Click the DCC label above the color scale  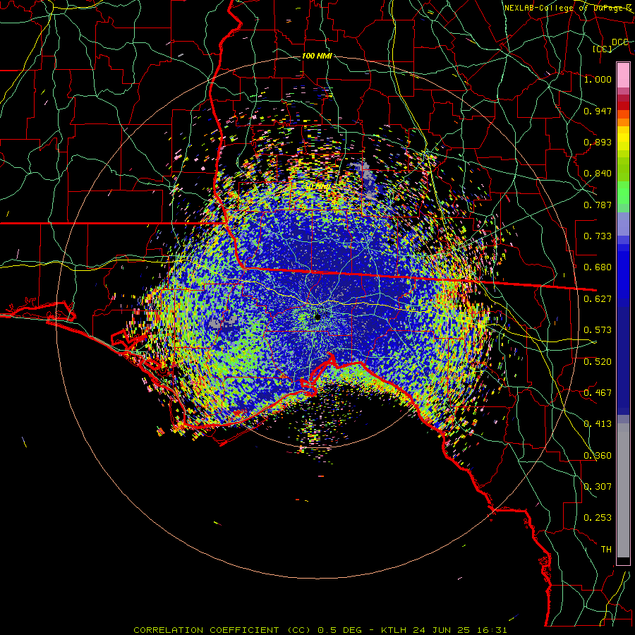point(620,42)
